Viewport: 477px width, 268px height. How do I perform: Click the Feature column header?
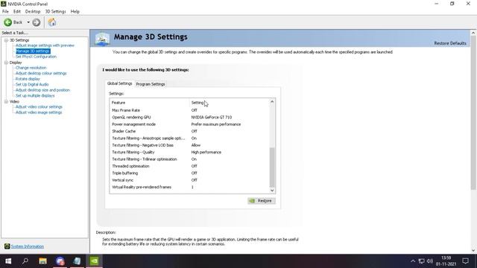[x=149, y=103]
